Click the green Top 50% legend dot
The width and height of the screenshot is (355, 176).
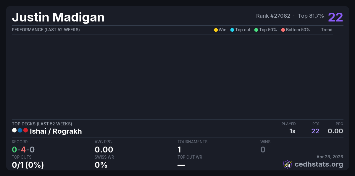coord(256,30)
